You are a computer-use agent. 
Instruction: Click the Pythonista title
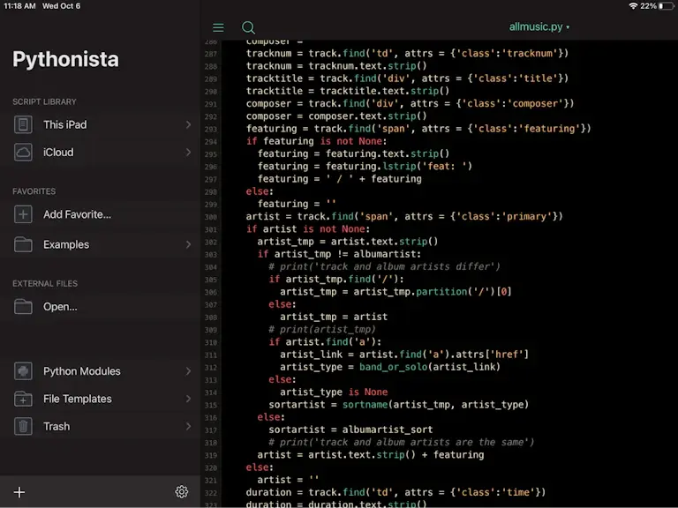point(65,59)
